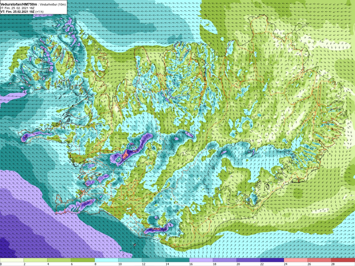Choose the dark teal 14–16 legend swatch
Viewport: 355px width, 266px height.
click(x=177, y=260)
